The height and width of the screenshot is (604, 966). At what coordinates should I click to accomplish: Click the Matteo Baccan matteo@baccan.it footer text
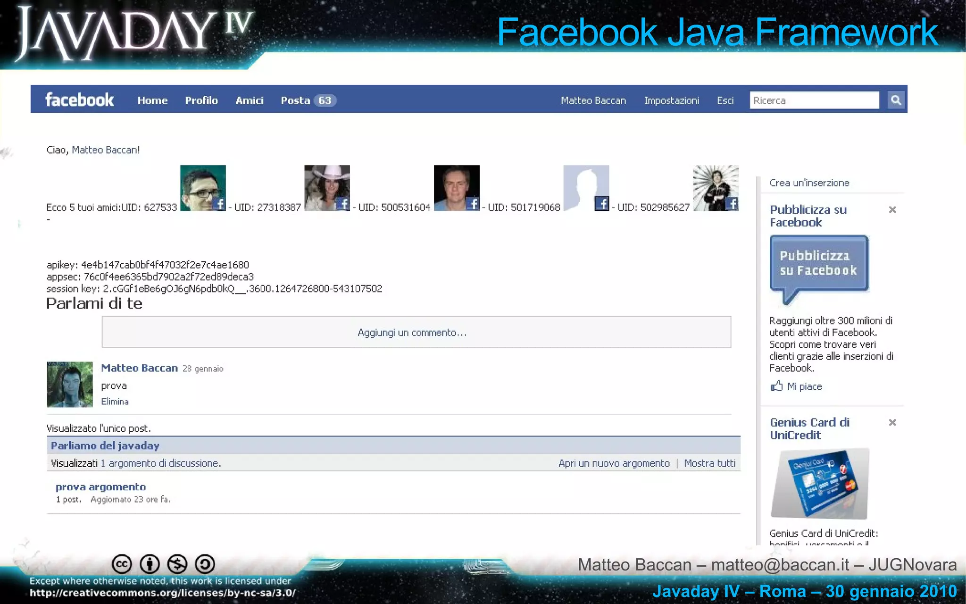tap(767, 565)
